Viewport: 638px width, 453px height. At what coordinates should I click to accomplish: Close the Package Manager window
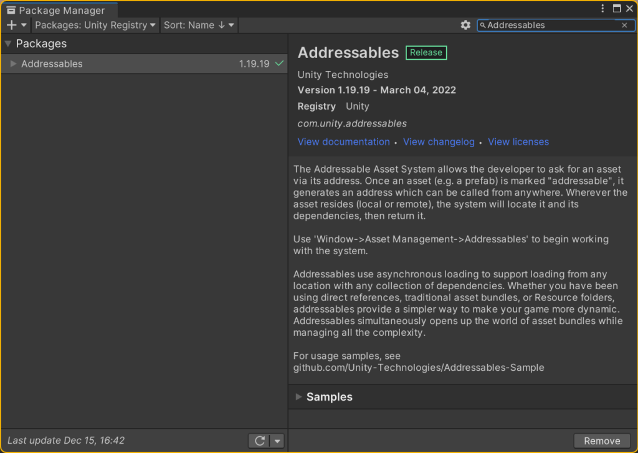click(629, 9)
